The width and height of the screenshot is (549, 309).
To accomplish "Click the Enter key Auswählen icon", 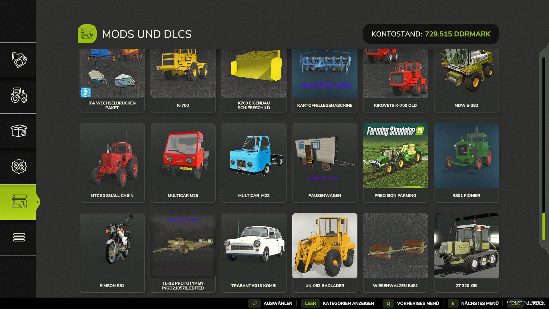I will [x=254, y=303].
